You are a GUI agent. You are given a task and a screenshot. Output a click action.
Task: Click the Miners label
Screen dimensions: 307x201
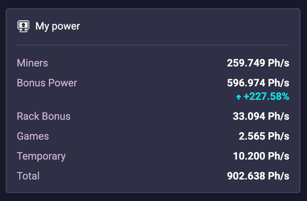click(x=32, y=63)
